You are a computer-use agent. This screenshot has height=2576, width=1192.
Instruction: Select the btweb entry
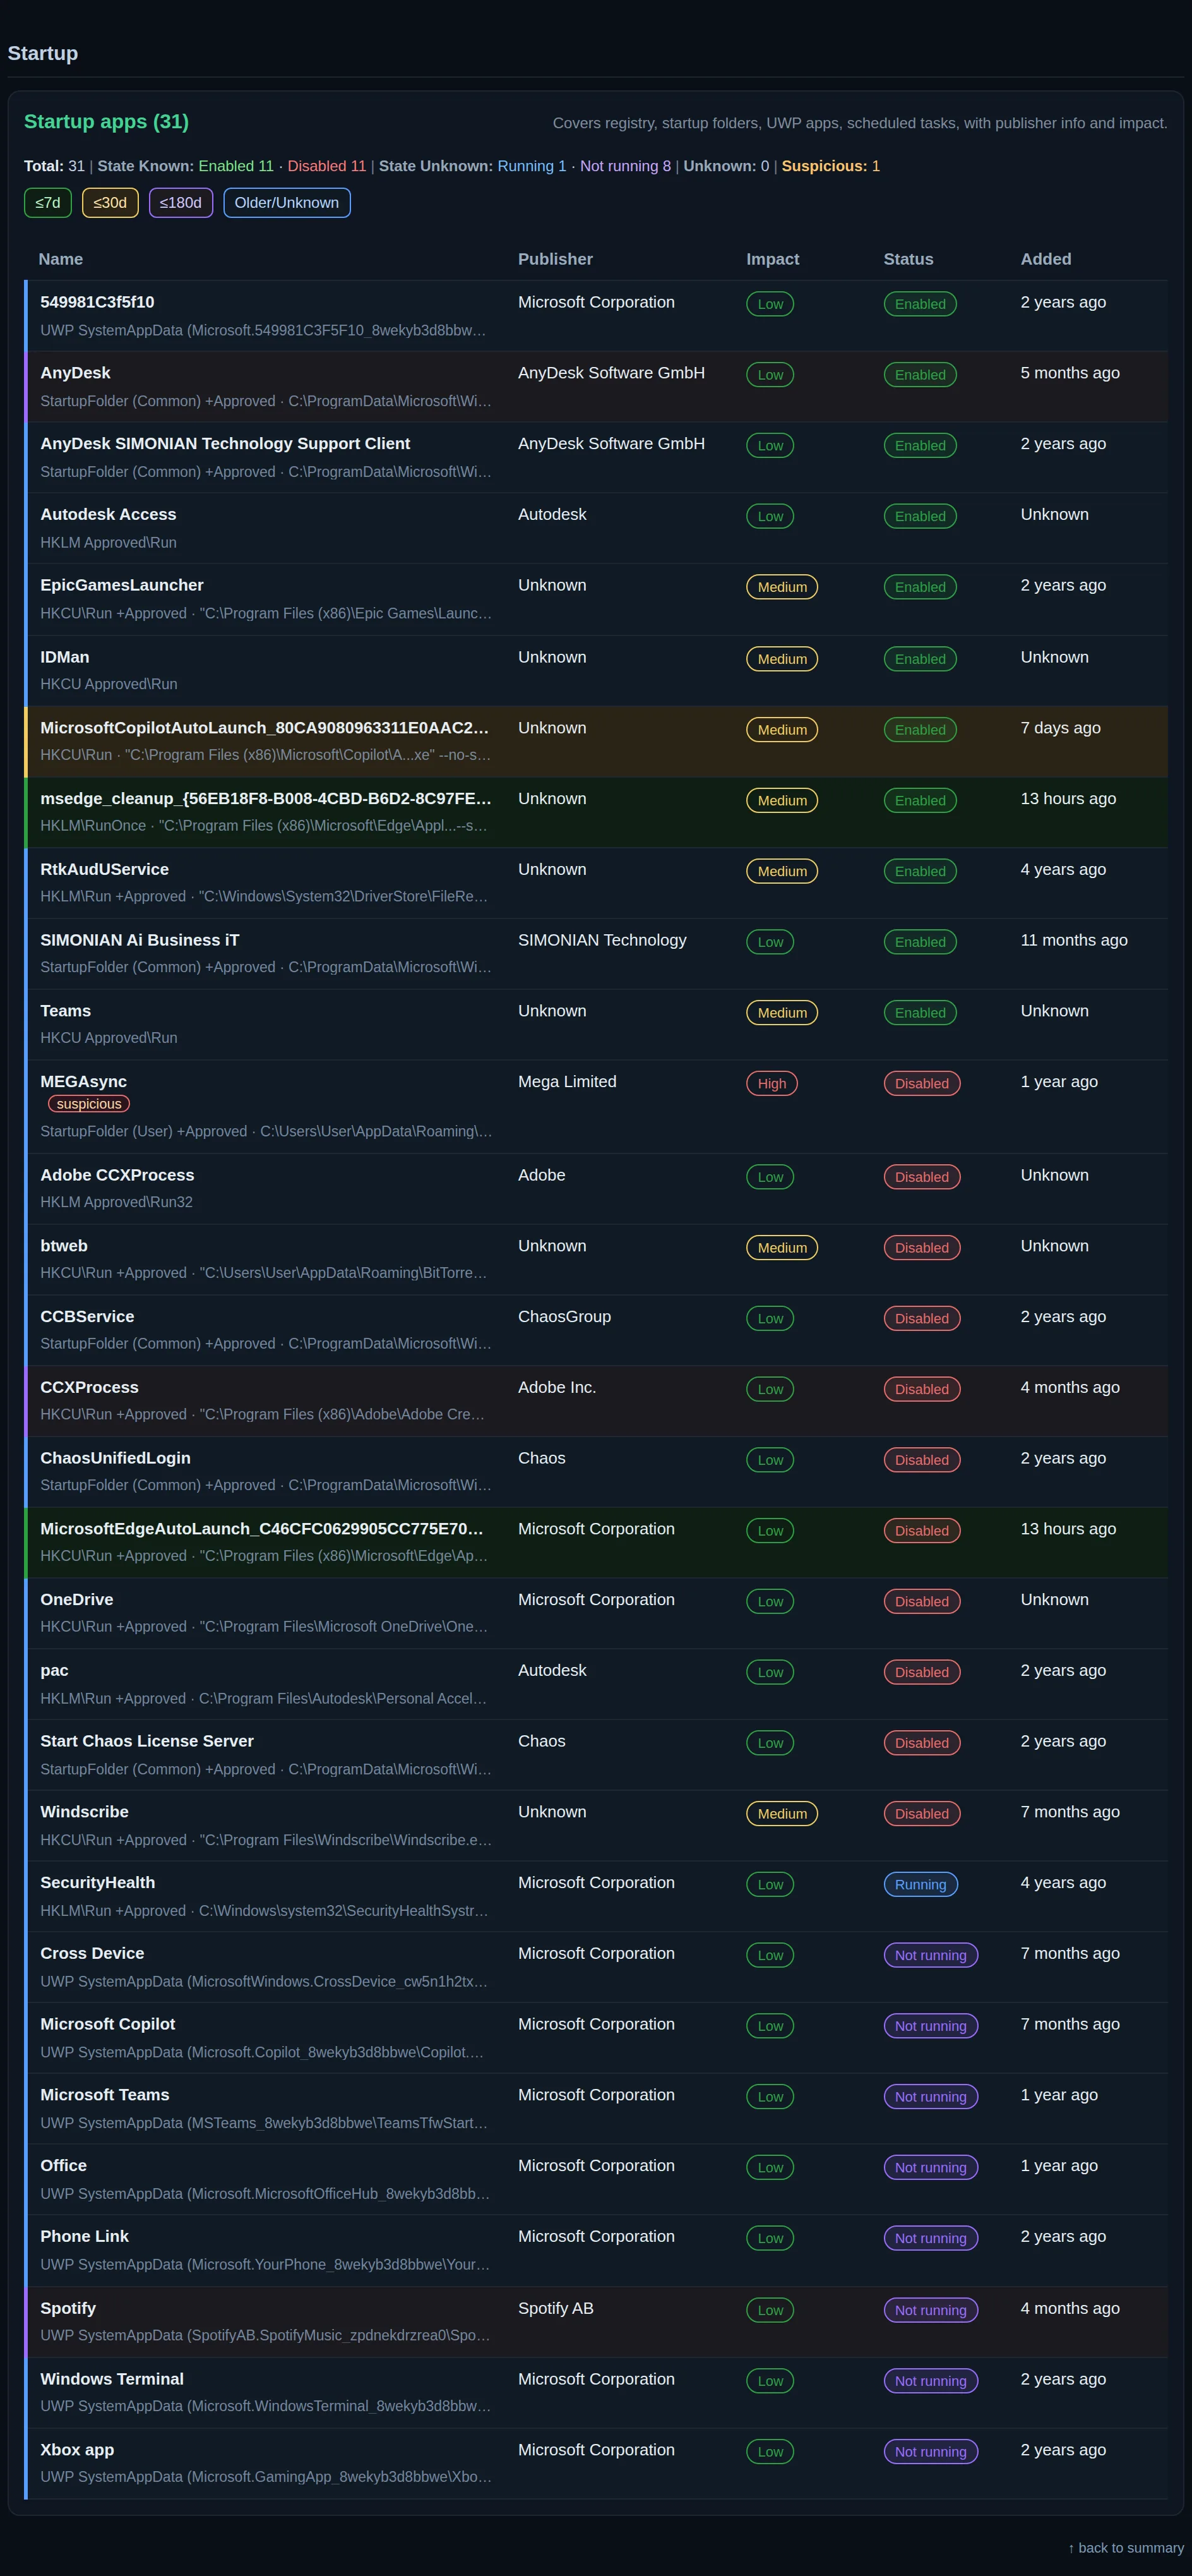click(x=64, y=1246)
